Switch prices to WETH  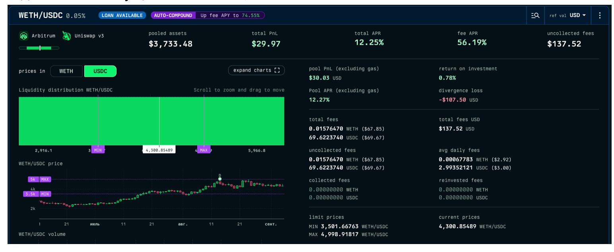click(x=66, y=71)
